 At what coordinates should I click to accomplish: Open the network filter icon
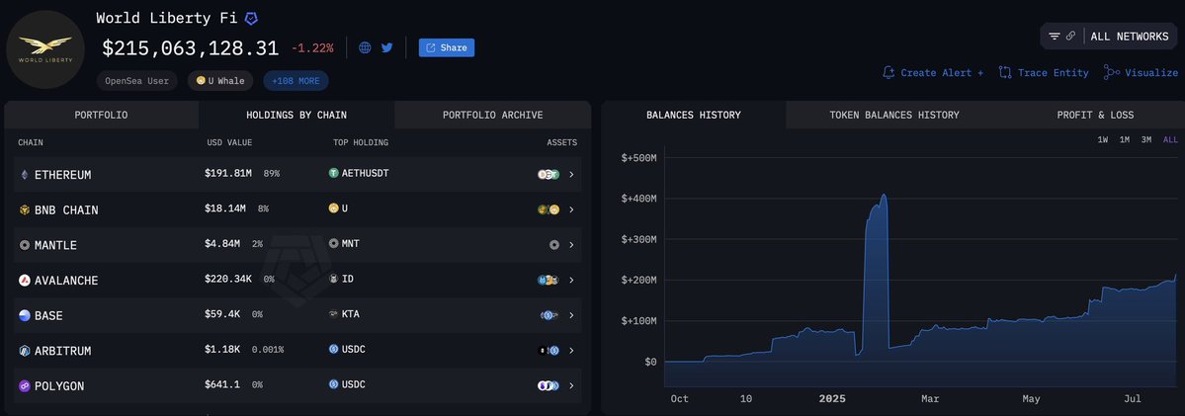click(1055, 37)
